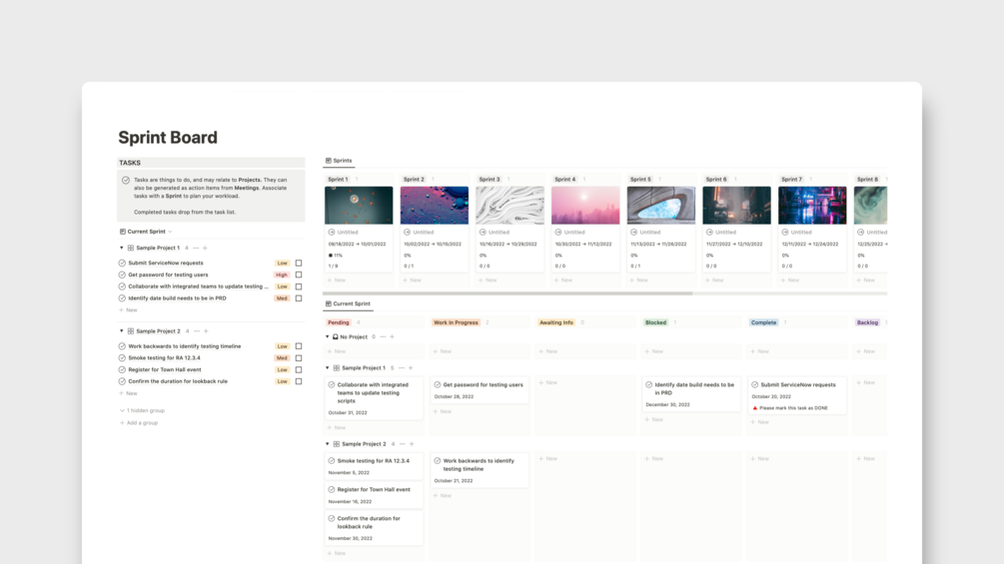Open the Sprints tab
This screenshot has height=564, width=1004.
coord(339,161)
